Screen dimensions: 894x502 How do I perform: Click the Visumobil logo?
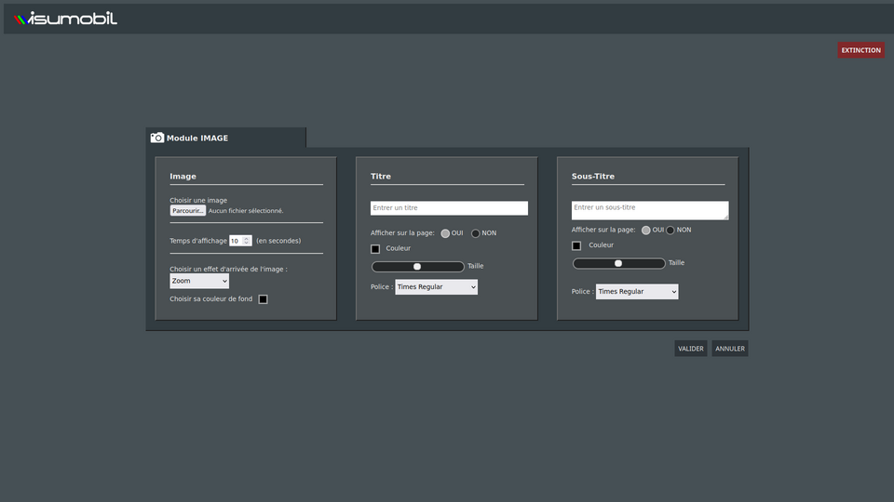(x=66, y=19)
